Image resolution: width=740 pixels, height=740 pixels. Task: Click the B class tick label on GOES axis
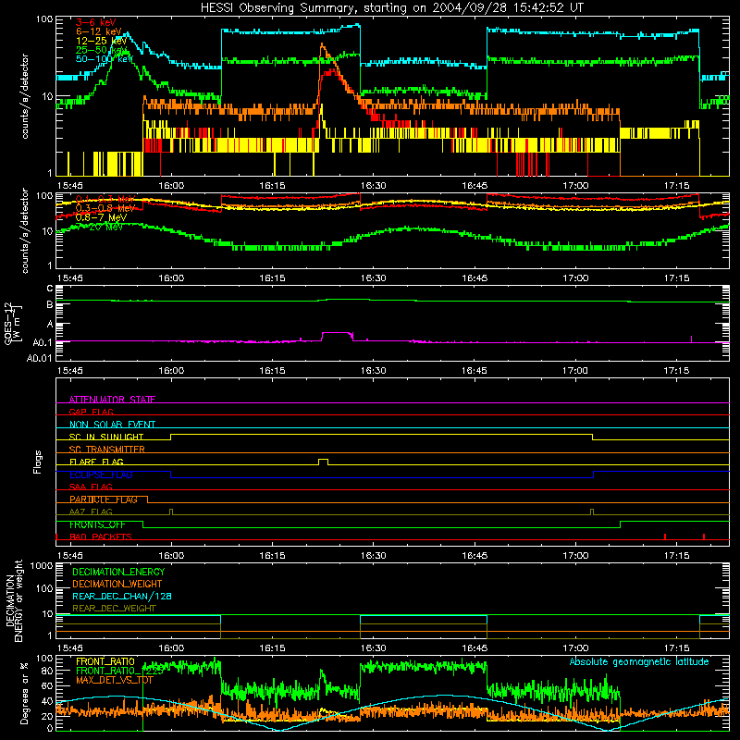coord(50,305)
